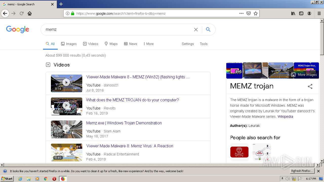Open Firefox hamburger menu

point(319,13)
